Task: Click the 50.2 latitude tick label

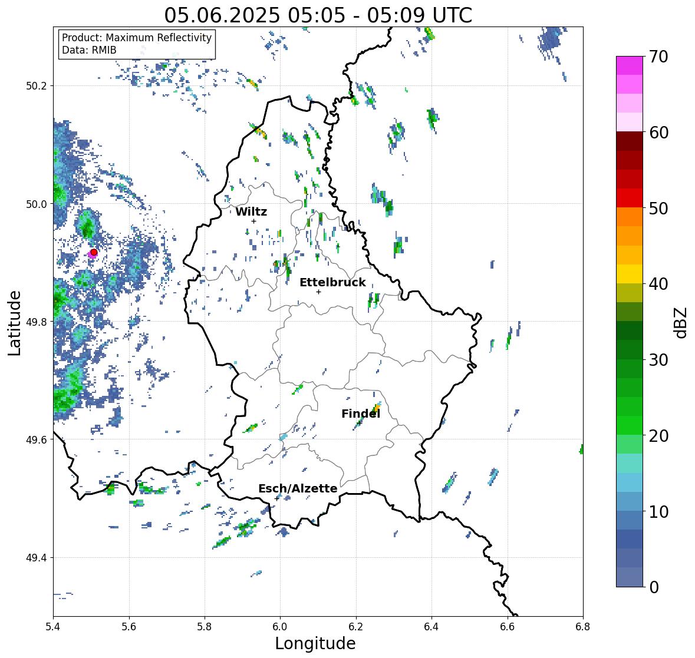Action: [37, 86]
